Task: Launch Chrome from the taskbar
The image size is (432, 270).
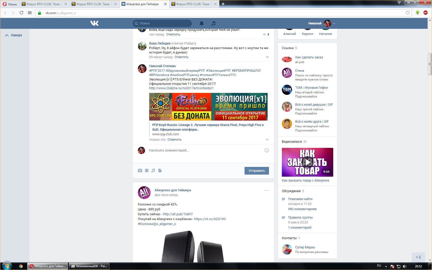Action: click(21, 266)
